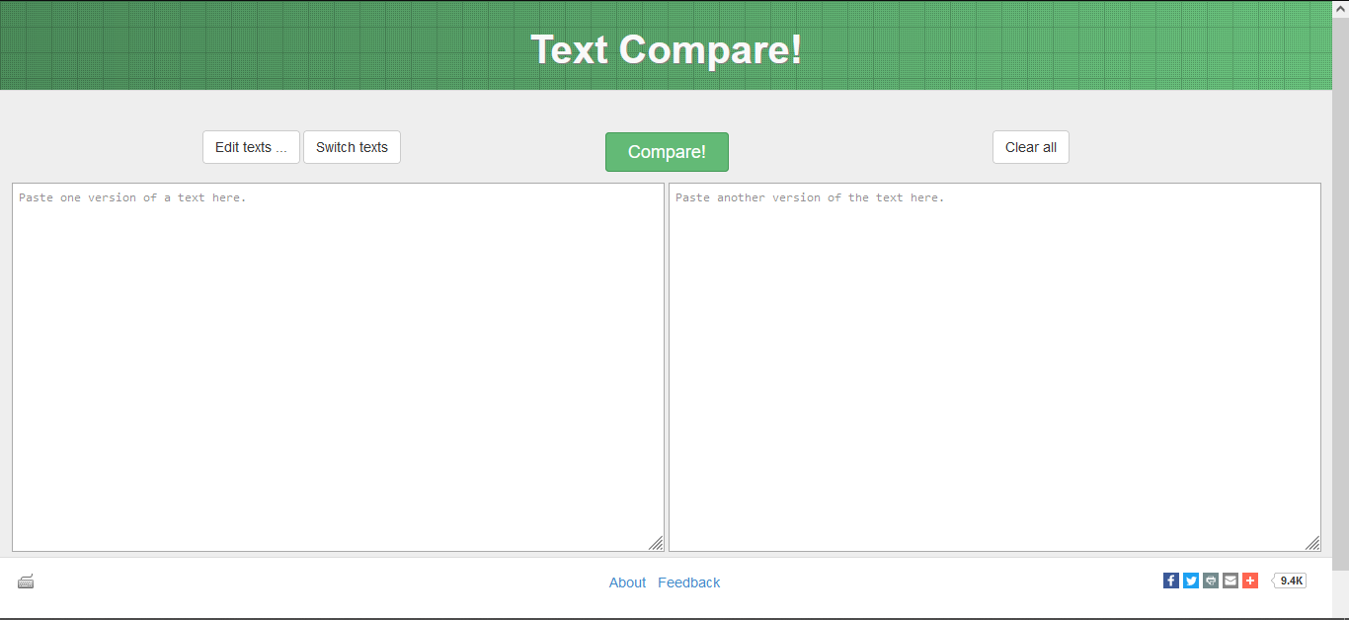
Task: Click the Text Compare! header title
Action: coord(667,49)
